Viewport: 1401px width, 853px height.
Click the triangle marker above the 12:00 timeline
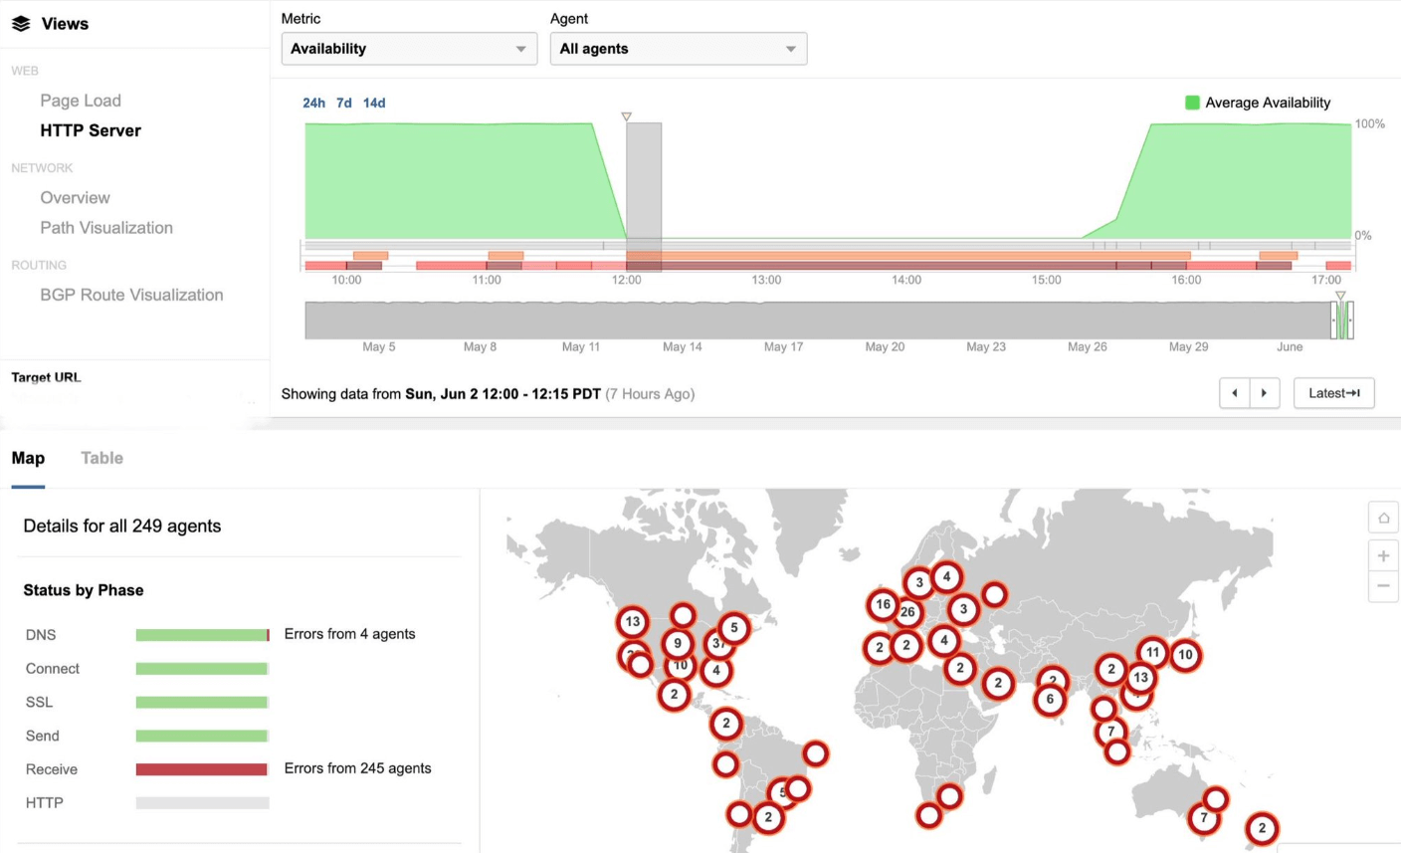[627, 116]
